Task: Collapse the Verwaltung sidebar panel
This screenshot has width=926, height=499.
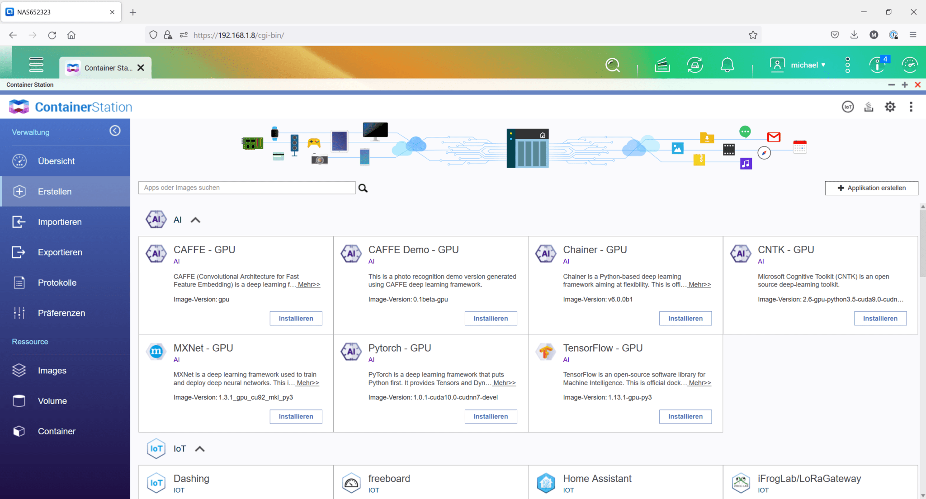Action: 115,131
